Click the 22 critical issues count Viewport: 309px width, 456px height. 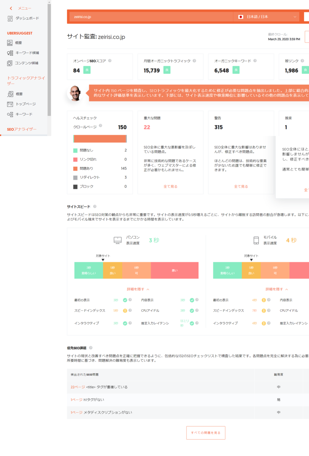coord(147,127)
